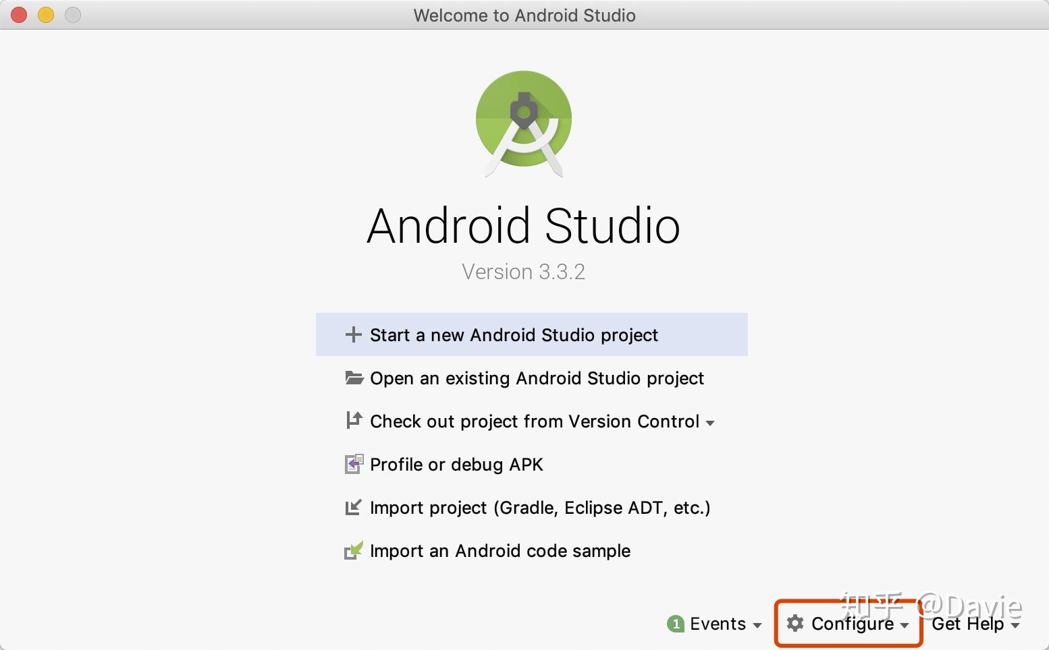Select Open an existing Android Studio project

(x=536, y=378)
